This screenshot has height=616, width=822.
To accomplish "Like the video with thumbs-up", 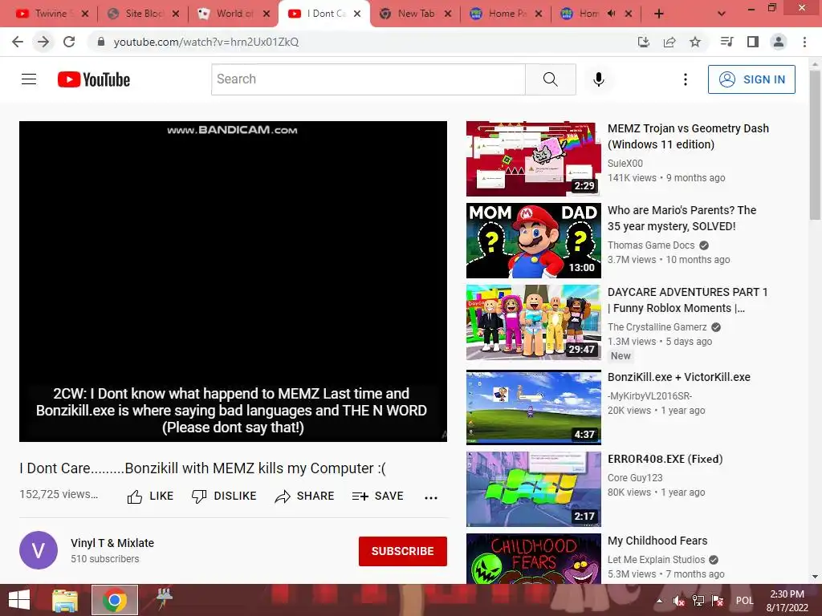I will coord(150,496).
